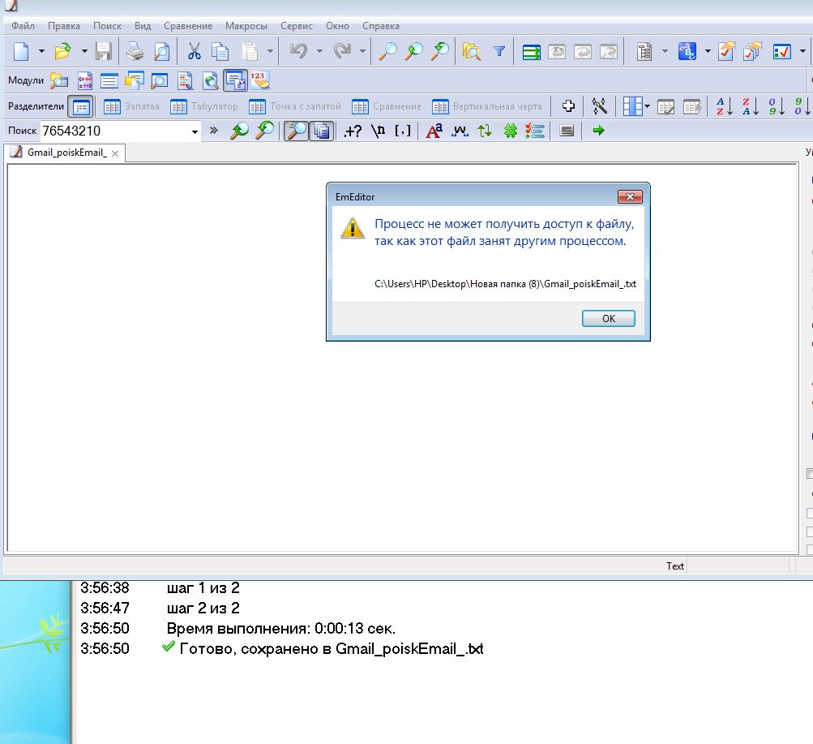Toggle the escape sequence \n option
This screenshot has width=813, height=744.
(x=378, y=131)
